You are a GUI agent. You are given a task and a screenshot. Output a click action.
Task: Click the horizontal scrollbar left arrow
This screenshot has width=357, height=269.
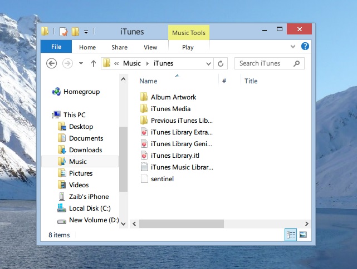pyautogui.click(x=134, y=224)
